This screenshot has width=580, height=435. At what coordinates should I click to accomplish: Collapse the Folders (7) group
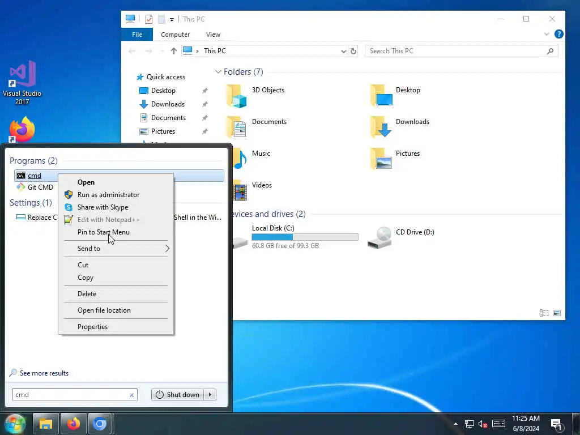218,72
